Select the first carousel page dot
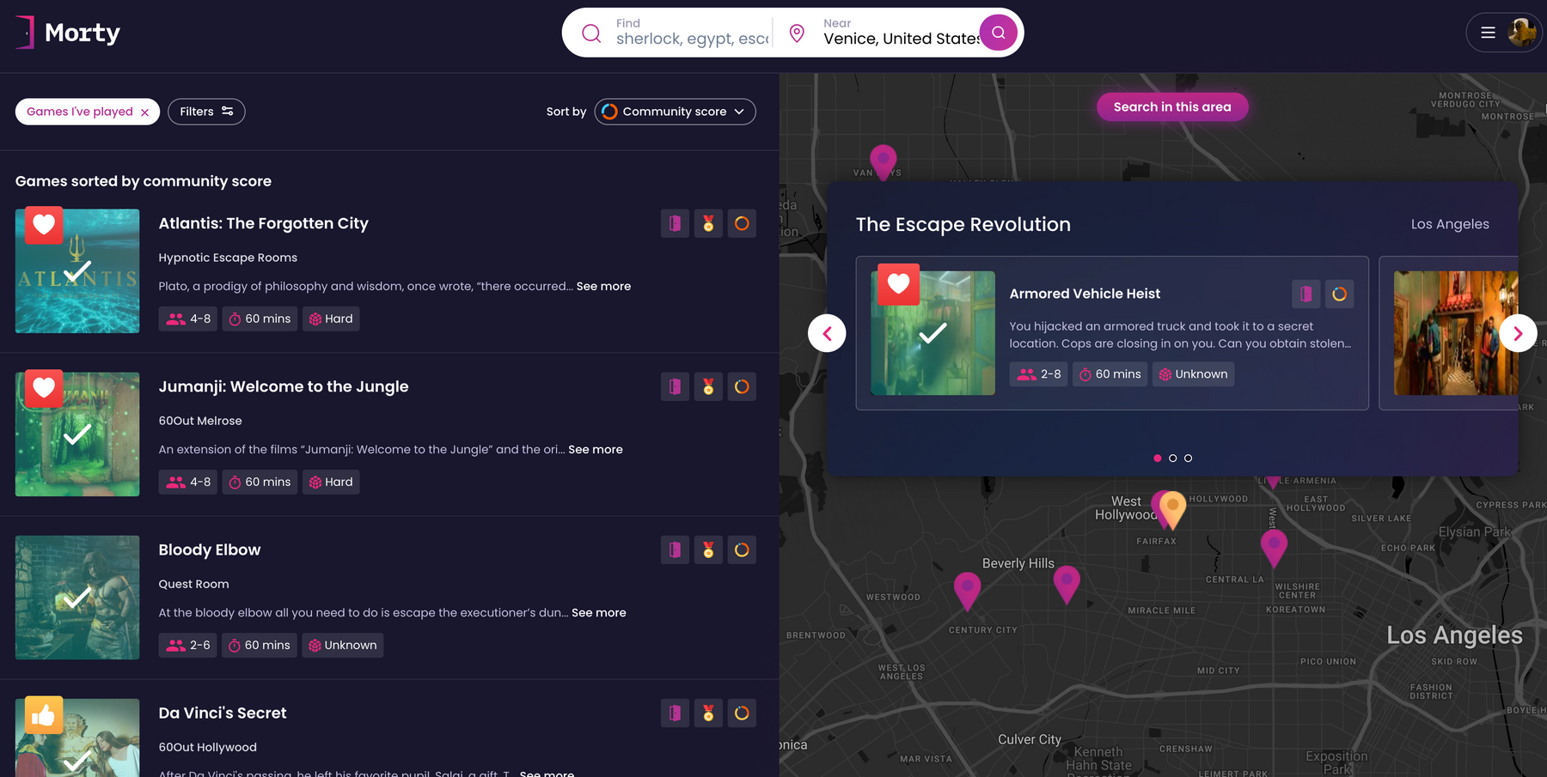Screen dimensions: 1547x777 tap(1157, 458)
